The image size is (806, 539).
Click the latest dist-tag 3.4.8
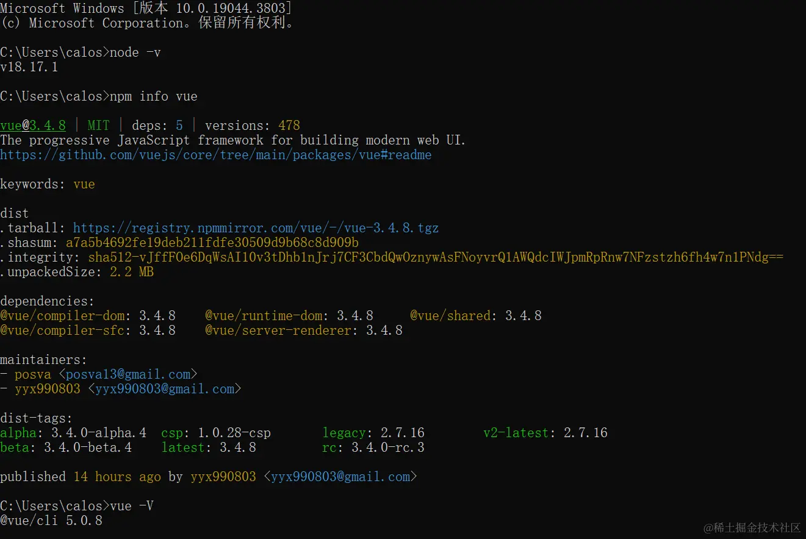coord(209,448)
